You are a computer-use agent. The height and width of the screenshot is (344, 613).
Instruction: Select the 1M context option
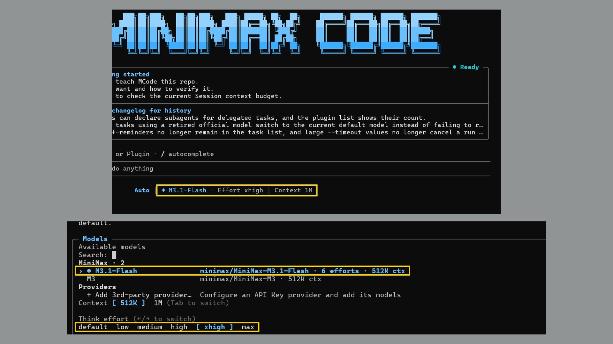158,303
